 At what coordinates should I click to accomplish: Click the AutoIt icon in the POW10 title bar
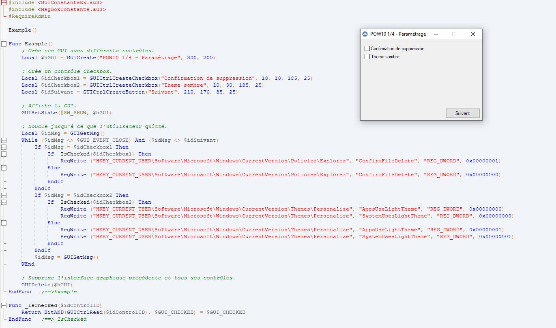[x=365, y=34]
